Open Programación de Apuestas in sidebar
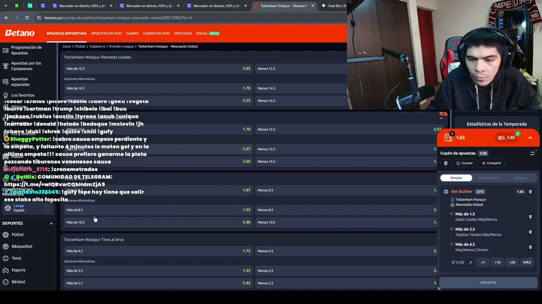542x304 pixels. [x=26, y=50]
